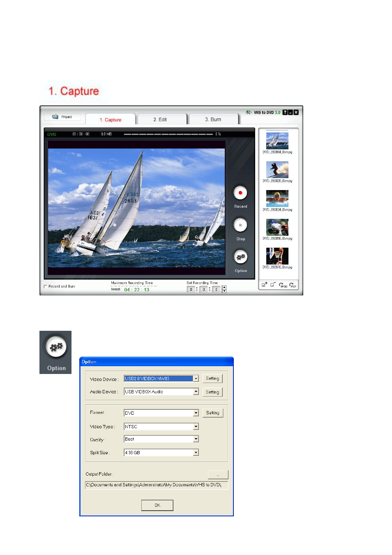Viewport: 392px width, 555px height.
Task: Click the 00:00:00 elapsed time readout
Action: point(81,134)
